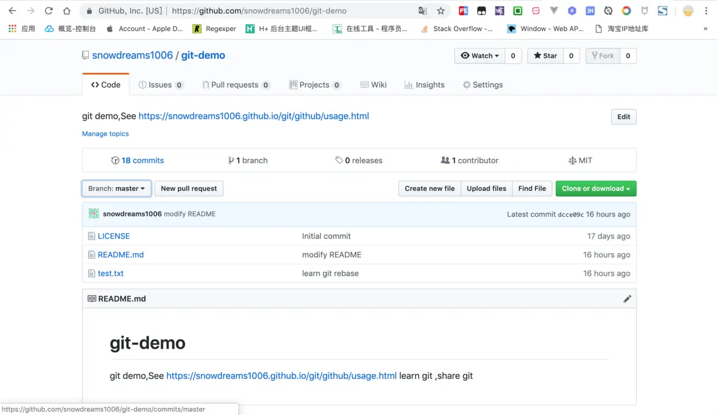Open the "Manage topics" link
717x415 pixels.
105,133
